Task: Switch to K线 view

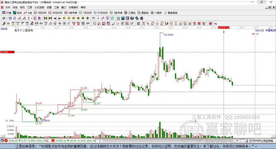Action: coord(28,13)
